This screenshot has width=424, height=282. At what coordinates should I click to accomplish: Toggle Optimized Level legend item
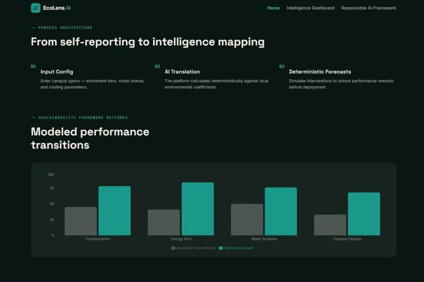[236, 248]
